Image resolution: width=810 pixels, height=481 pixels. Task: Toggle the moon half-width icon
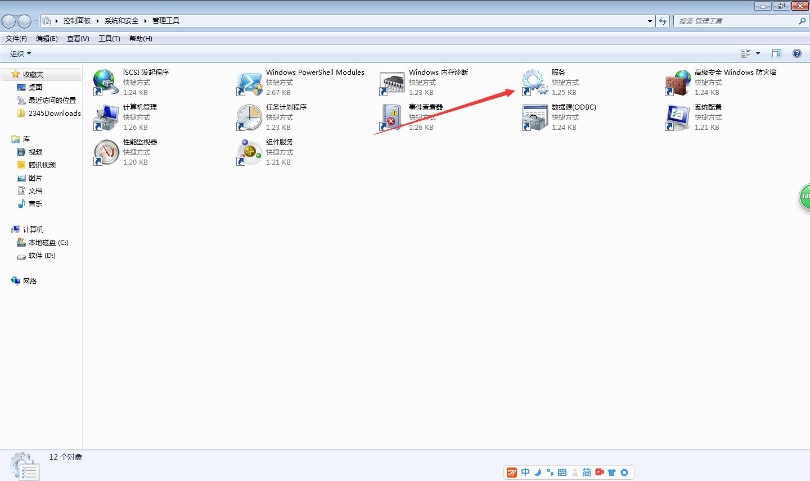tap(538, 473)
